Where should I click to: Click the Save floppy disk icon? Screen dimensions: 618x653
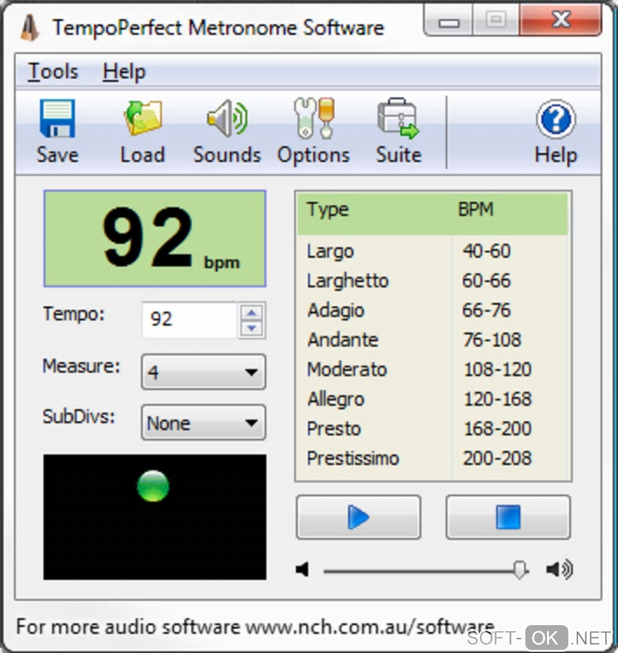[x=58, y=119]
